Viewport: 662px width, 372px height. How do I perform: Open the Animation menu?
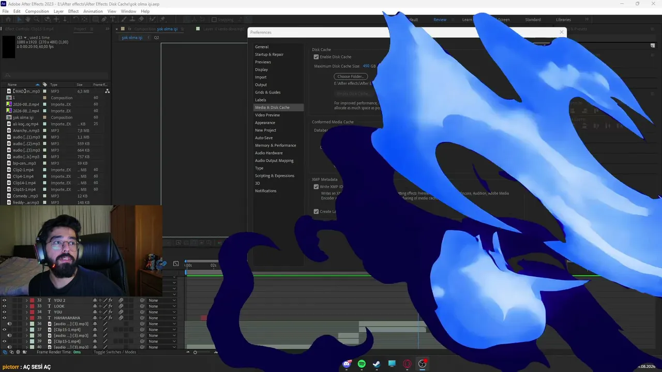tap(93, 11)
